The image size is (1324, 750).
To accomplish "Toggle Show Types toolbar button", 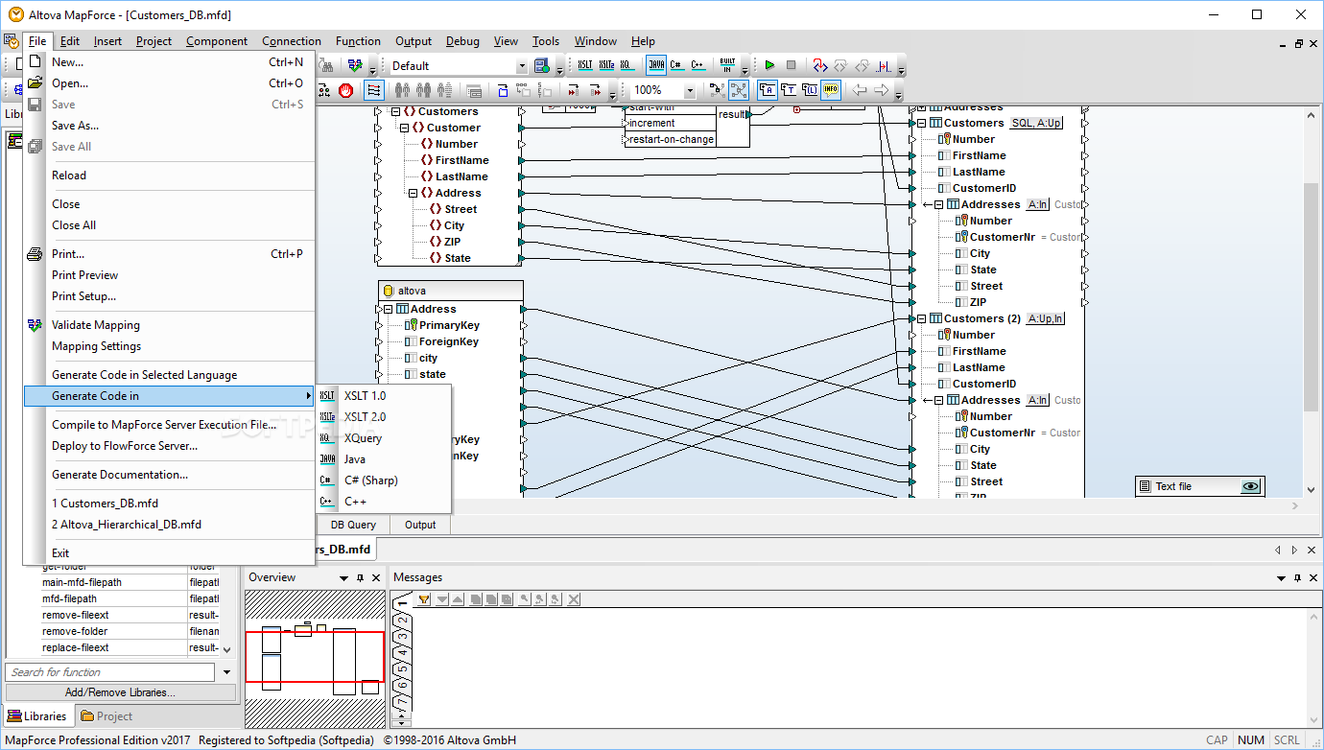I will (x=789, y=90).
